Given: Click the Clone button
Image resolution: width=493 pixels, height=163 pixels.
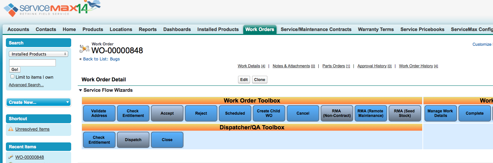Looking at the screenshot, I should [x=260, y=80].
